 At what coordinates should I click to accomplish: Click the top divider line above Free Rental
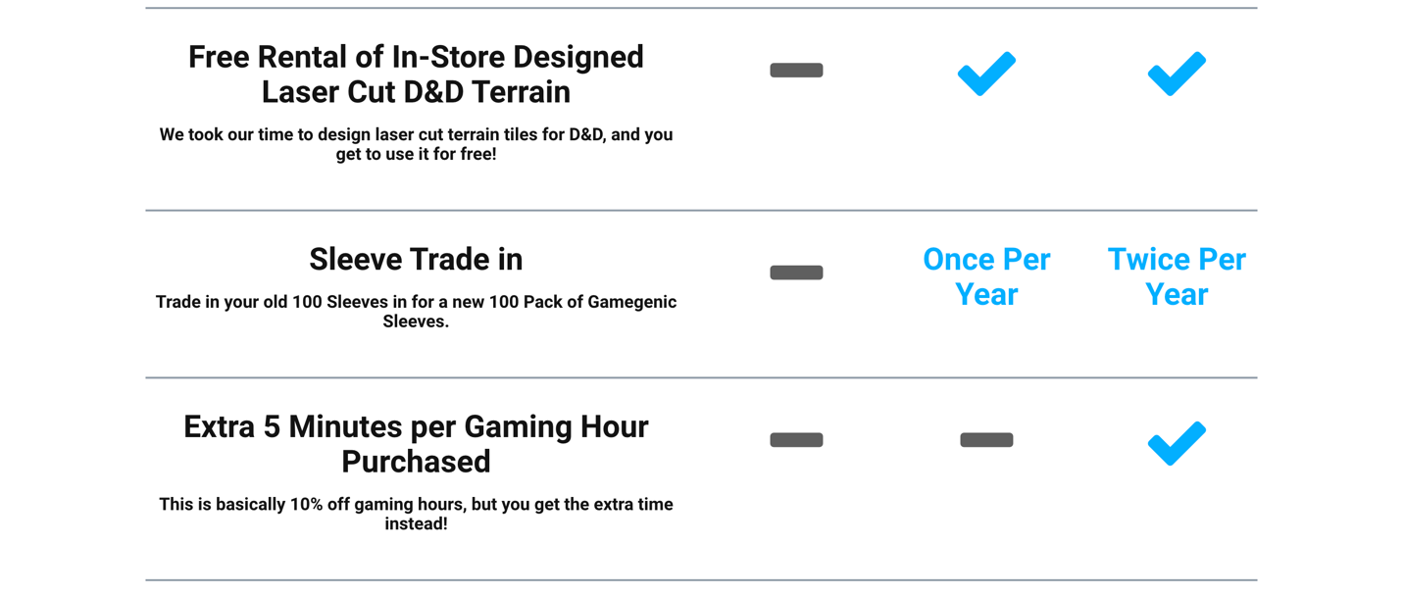tap(701, 8)
